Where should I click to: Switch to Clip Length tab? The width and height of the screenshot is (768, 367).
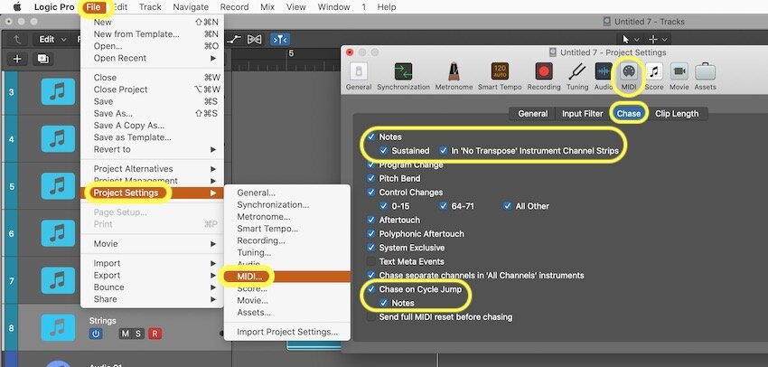pyautogui.click(x=677, y=113)
